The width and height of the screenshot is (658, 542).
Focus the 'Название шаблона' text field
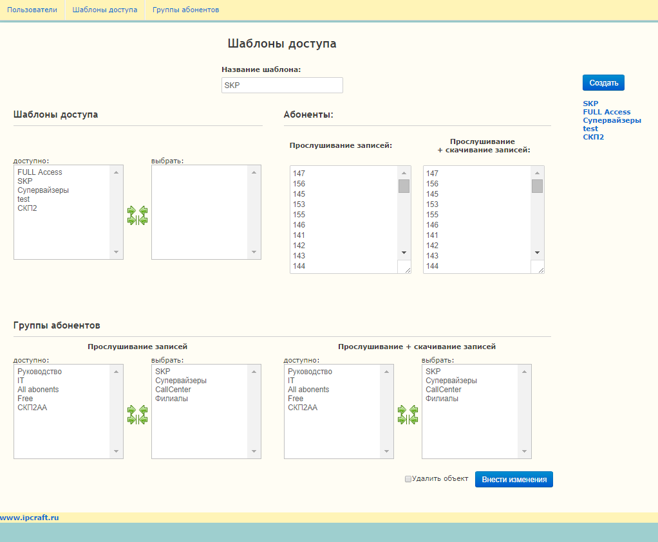coord(282,85)
